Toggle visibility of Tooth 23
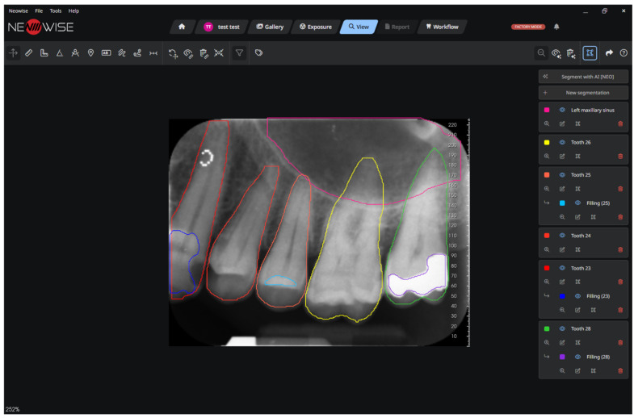Screen dimensions: 634x418 pos(562,268)
